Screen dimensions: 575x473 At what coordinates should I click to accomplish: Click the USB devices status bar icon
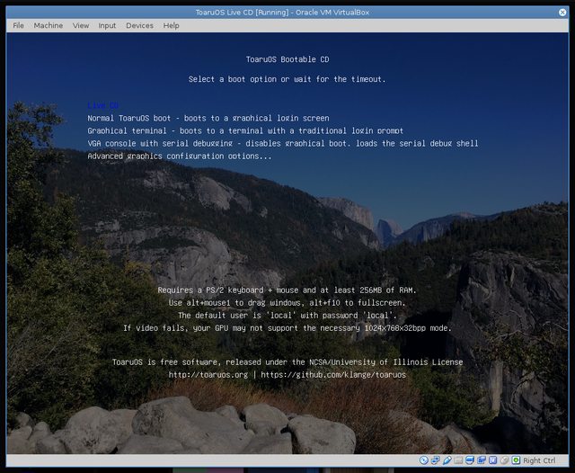(447, 460)
